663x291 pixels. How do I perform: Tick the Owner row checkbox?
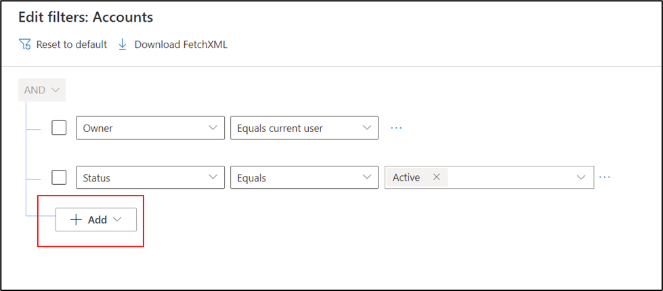[x=60, y=127]
